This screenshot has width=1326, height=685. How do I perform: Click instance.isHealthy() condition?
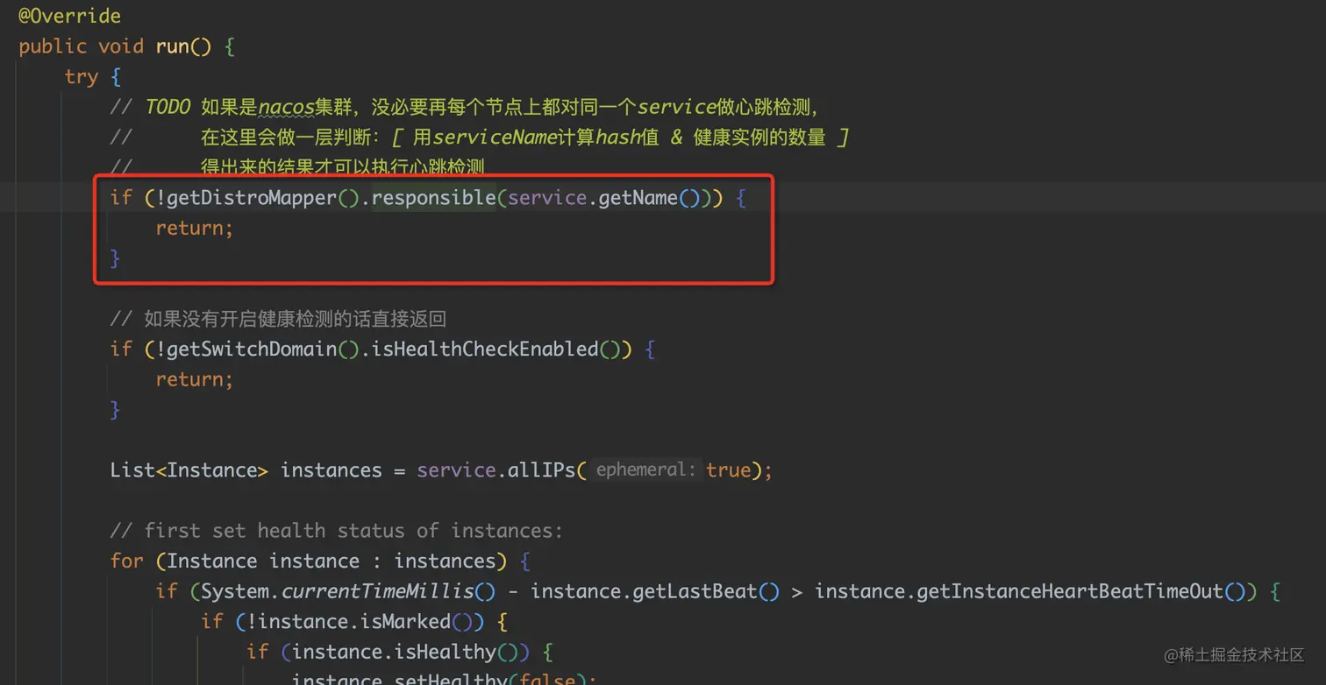(406, 652)
